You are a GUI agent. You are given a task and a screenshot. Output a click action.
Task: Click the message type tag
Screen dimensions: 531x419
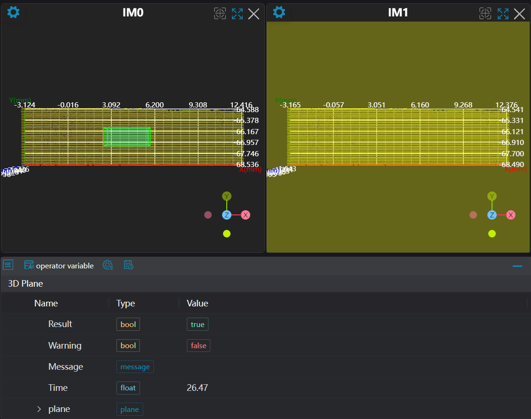[135, 366]
